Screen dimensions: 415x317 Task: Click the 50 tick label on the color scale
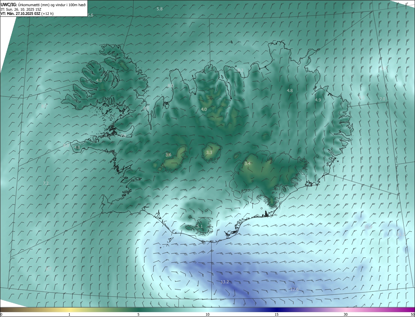[412, 314]
